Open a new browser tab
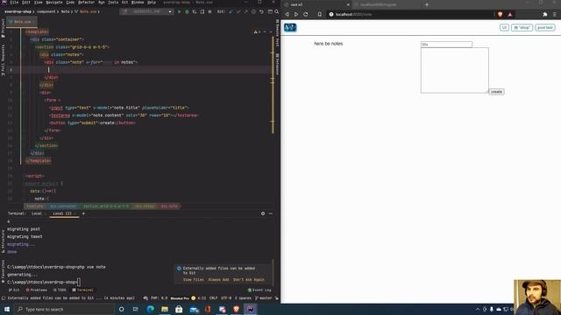 click(427, 4)
